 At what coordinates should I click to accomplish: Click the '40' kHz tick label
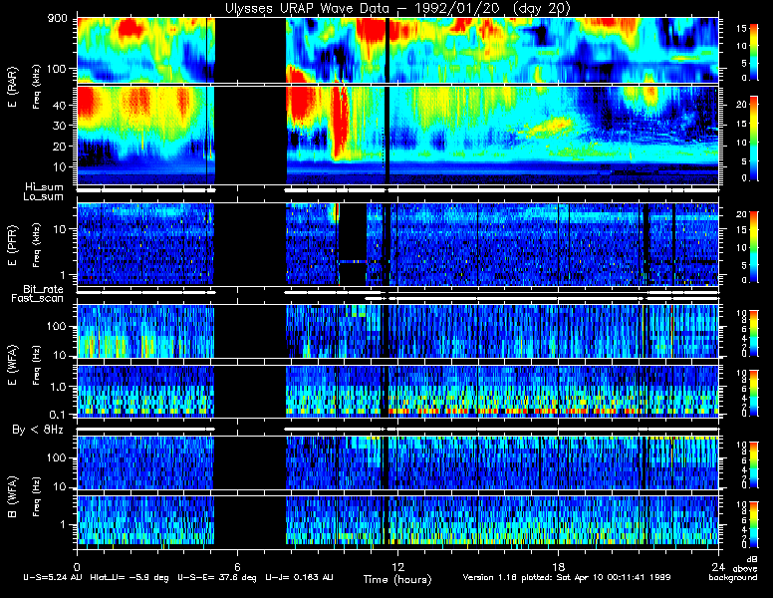point(60,105)
